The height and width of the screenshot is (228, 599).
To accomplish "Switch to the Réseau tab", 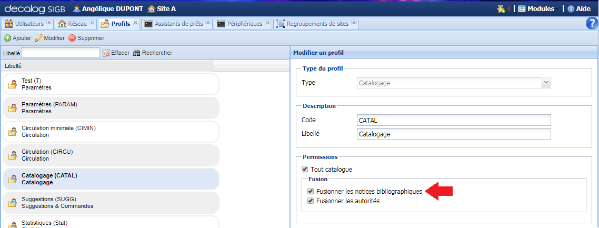I will (x=76, y=24).
